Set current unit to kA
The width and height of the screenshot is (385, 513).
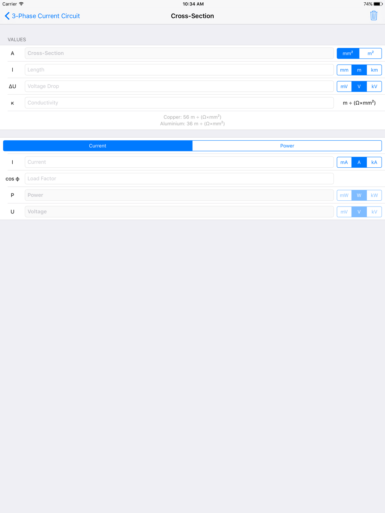coord(374,162)
